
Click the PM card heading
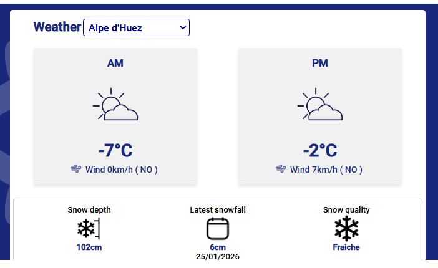[x=320, y=63]
